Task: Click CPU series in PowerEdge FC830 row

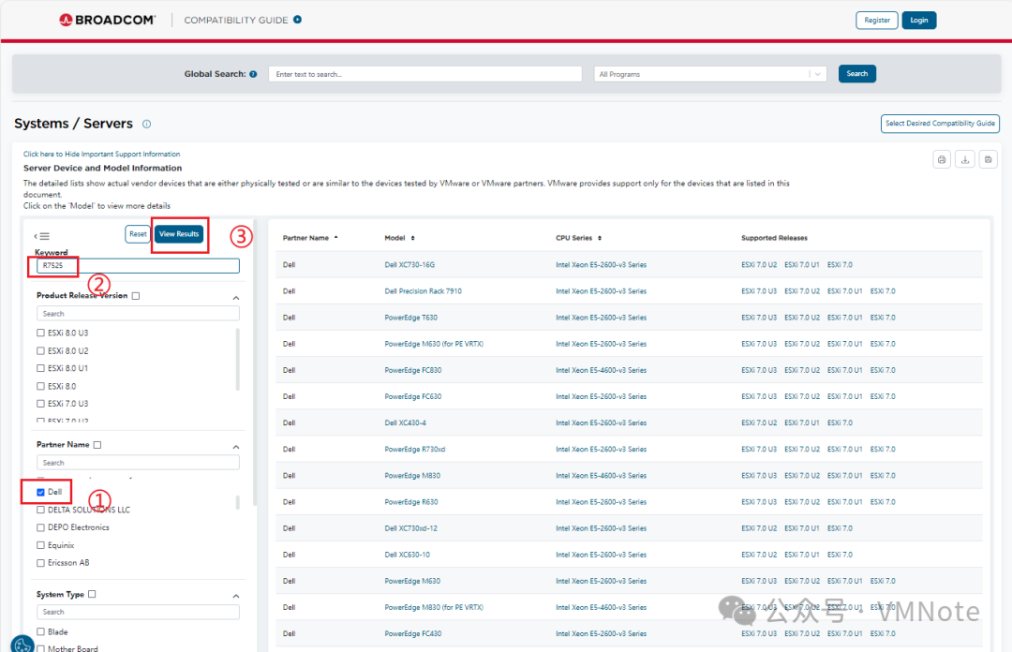Action: point(601,371)
